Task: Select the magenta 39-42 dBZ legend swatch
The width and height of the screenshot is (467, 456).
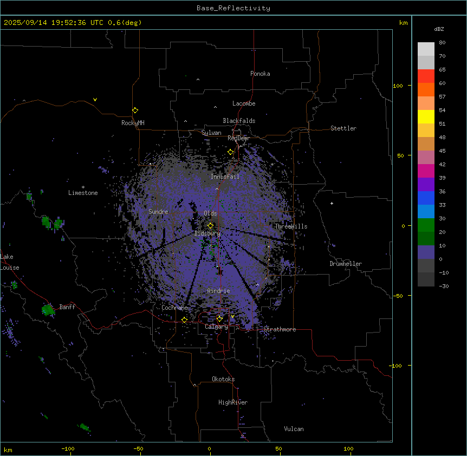Action: (426, 171)
